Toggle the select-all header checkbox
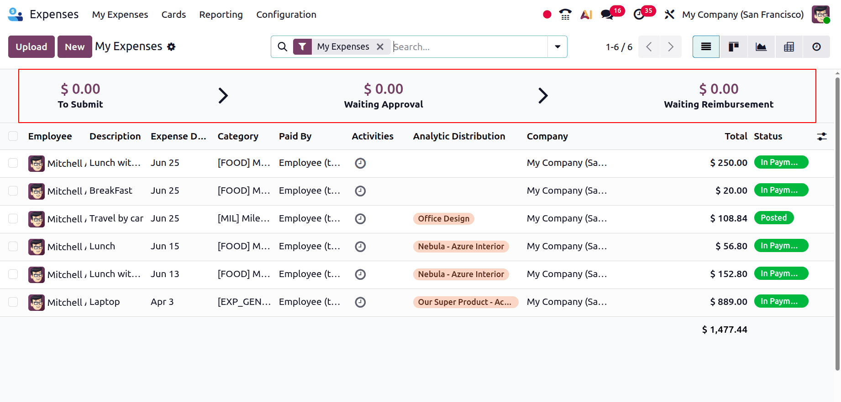This screenshot has height=402, width=841. [13, 136]
